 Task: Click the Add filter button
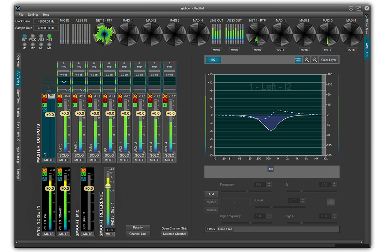click(211, 194)
